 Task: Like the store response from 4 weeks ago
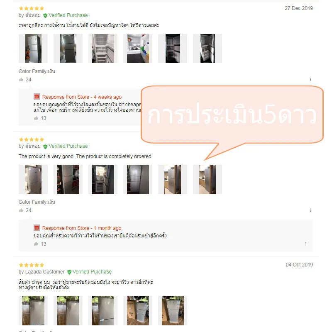tap(36, 118)
